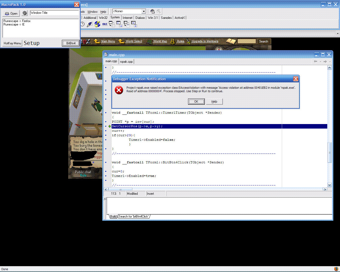340x272 pixels.
Task: Close the Debugger Exception Notification dialog
Action: pos(296,79)
